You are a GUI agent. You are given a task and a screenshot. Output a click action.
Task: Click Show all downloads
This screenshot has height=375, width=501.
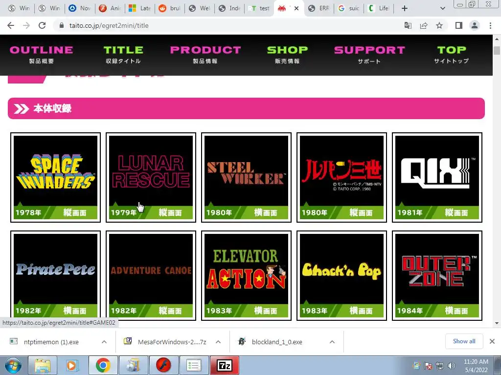464,341
